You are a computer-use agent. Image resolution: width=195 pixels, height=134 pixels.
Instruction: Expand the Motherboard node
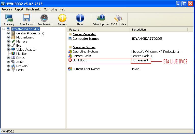[x=8, y=37]
